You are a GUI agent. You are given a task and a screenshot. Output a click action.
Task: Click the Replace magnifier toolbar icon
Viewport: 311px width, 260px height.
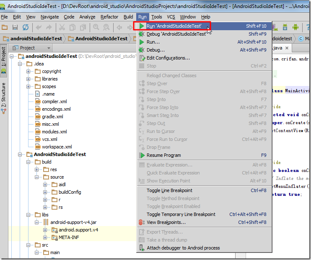click(x=106, y=27)
